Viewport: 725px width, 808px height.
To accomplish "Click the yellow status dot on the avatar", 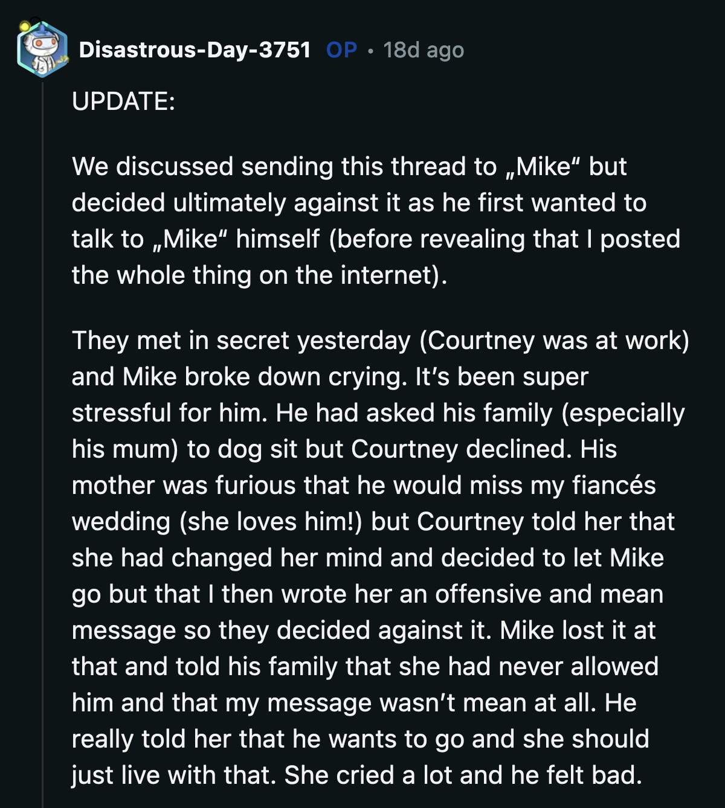I will click(x=23, y=27).
